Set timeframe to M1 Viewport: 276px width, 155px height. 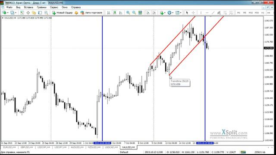(x=238, y=12)
